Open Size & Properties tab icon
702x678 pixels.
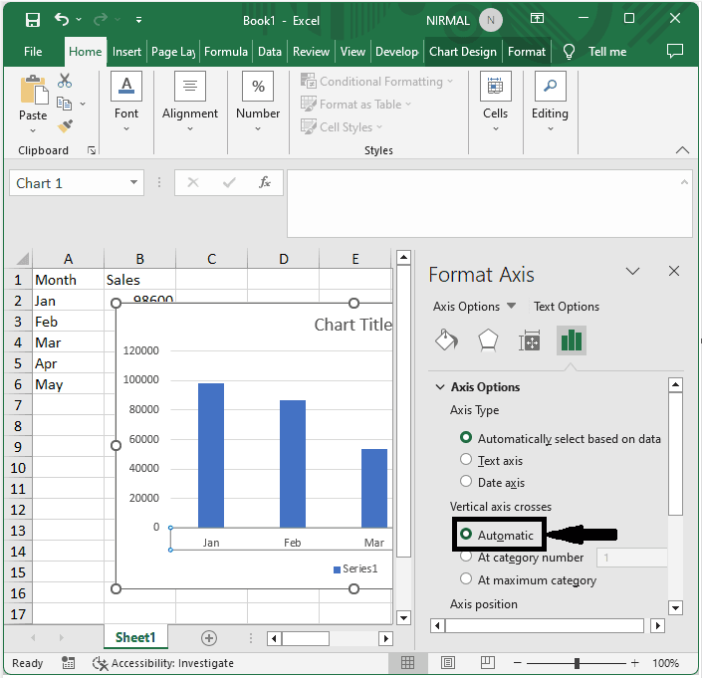[x=529, y=341]
